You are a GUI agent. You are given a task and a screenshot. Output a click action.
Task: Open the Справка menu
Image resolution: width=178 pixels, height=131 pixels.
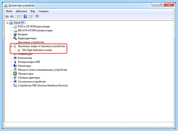point(44,11)
